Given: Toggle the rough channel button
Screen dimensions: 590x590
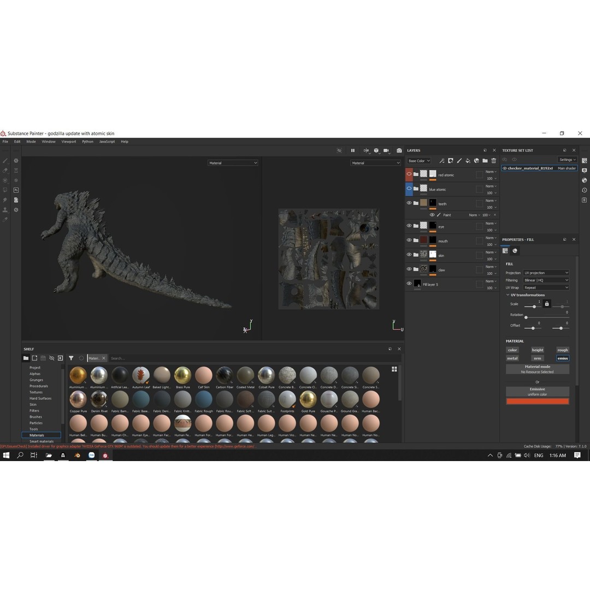Looking at the screenshot, I should point(563,350).
